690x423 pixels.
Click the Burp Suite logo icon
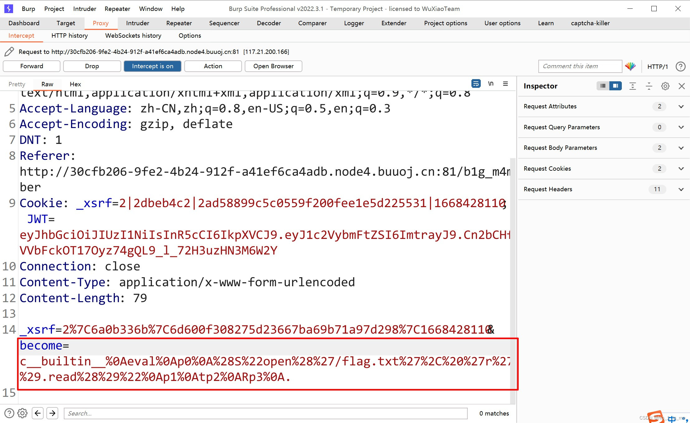(x=9, y=8)
